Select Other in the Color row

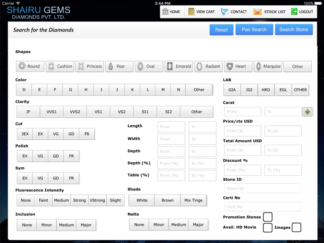click(x=199, y=90)
